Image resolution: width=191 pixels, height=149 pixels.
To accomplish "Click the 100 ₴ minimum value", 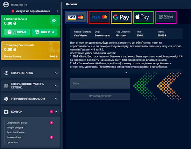I will (x=140, y=35).
